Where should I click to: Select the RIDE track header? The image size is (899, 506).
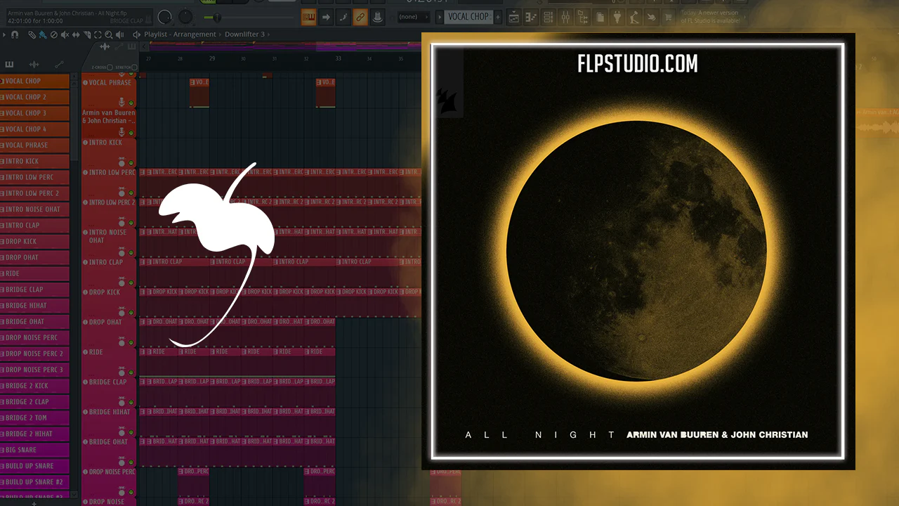[109, 362]
